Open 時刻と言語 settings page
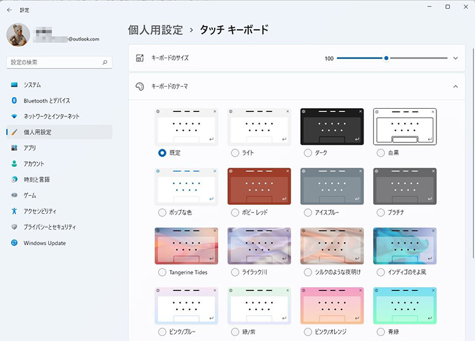 (x=37, y=180)
